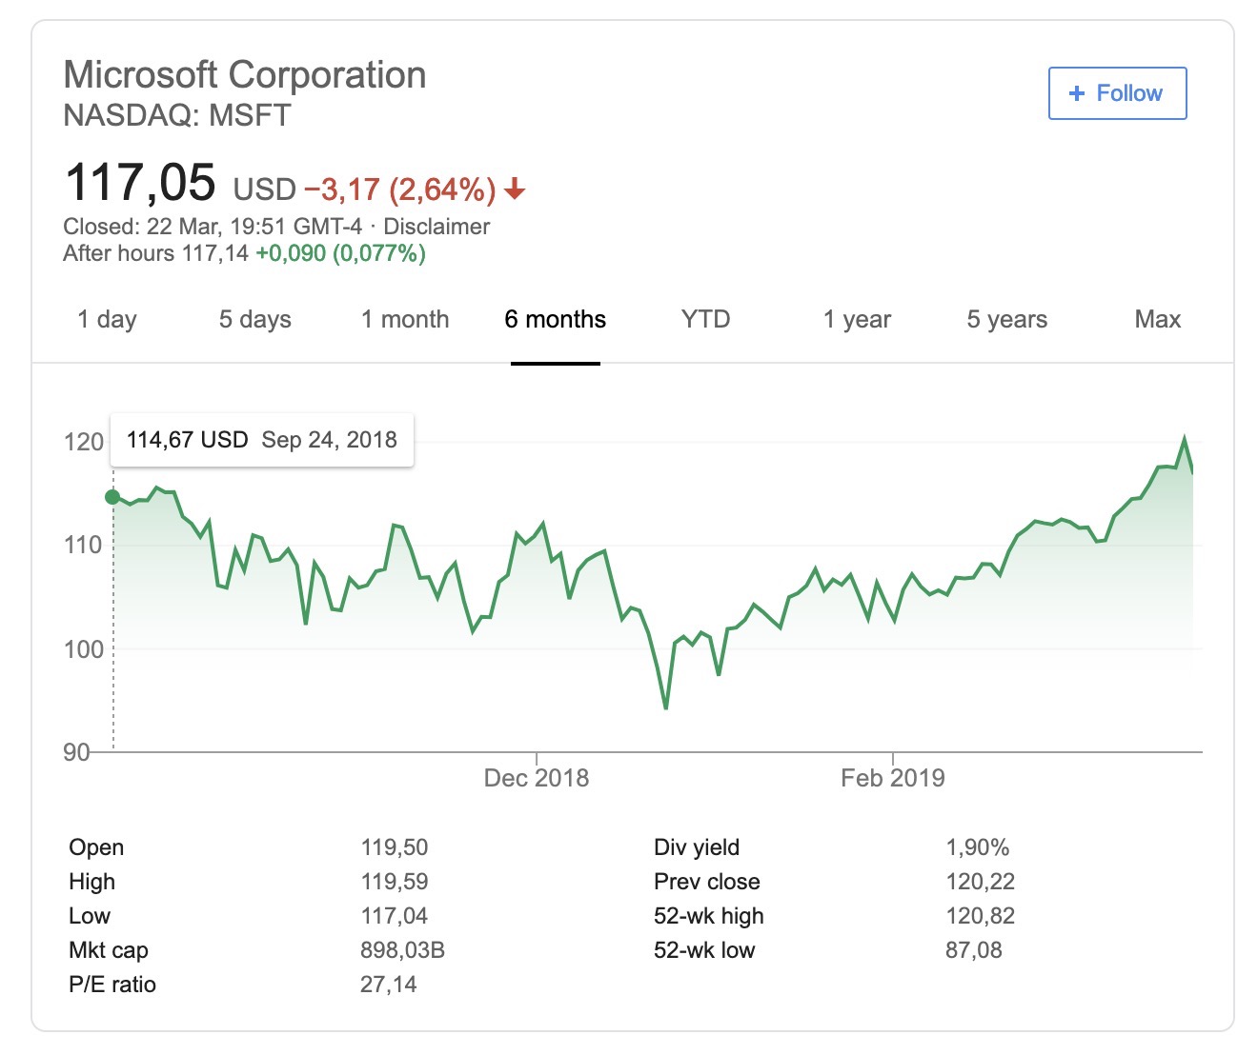Screen dimensions: 1258x1055
Task: Click the Dec 2018 axis marker
Action: click(537, 778)
